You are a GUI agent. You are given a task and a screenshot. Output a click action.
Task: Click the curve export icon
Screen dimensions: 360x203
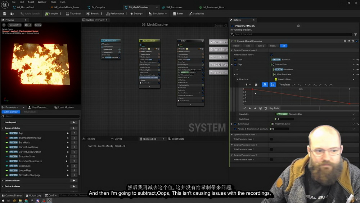pyautogui.click(x=256, y=85)
